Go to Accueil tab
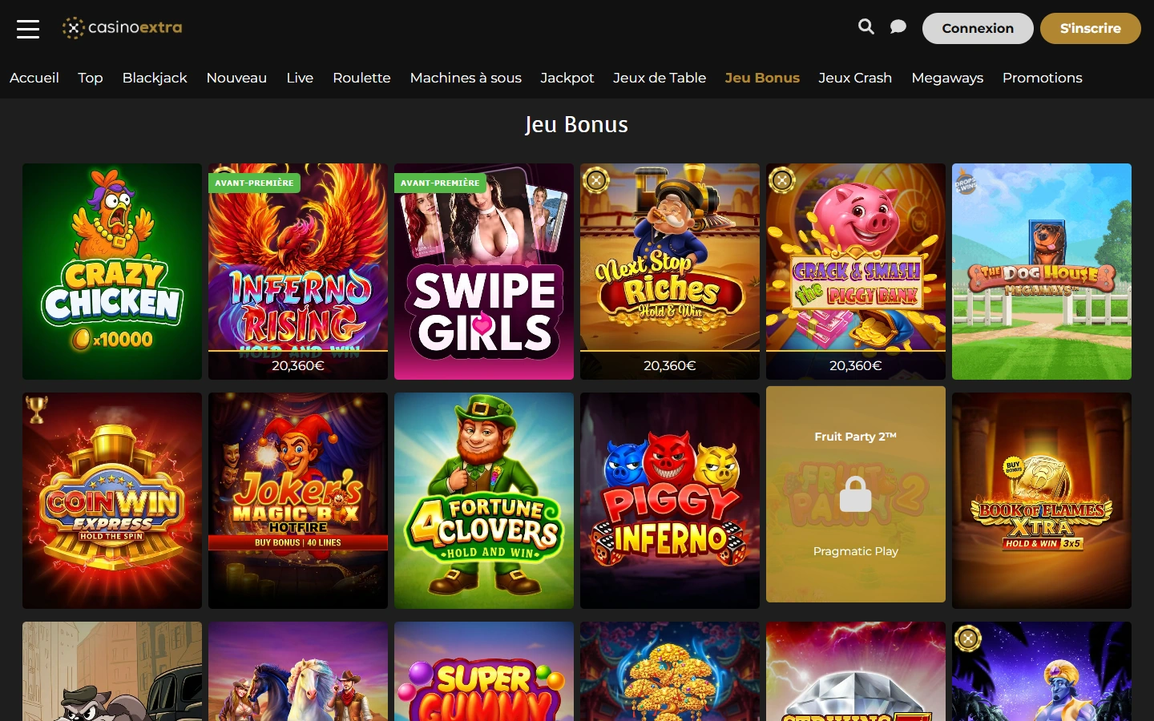This screenshot has height=721, width=1154. pos(34,78)
